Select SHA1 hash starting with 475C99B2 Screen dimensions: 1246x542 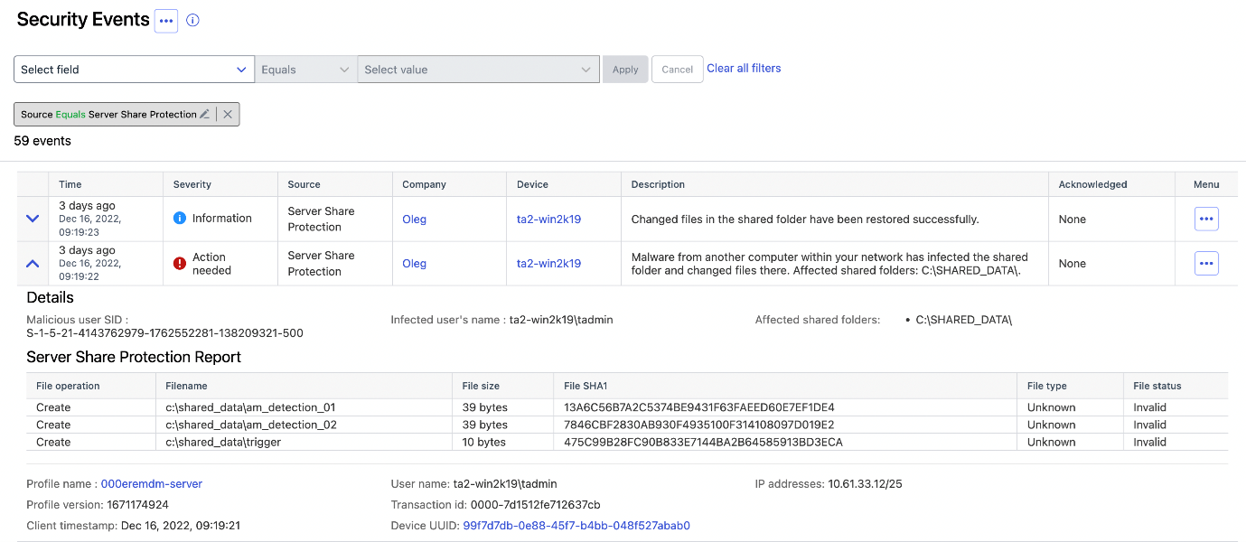703,442
